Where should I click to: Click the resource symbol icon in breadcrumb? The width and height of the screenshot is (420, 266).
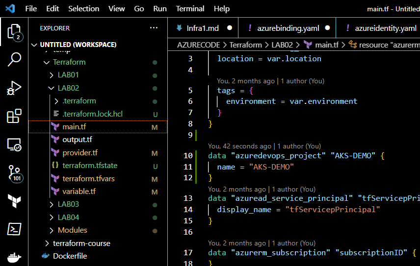click(352, 45)
